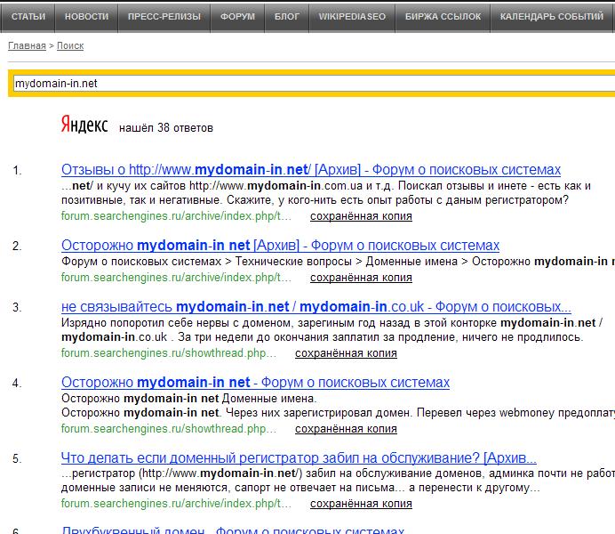Click into the mydomain-in.net search field
Viewport: 615px width, 534px height.
pyautogui.click(x=311, y=83)
